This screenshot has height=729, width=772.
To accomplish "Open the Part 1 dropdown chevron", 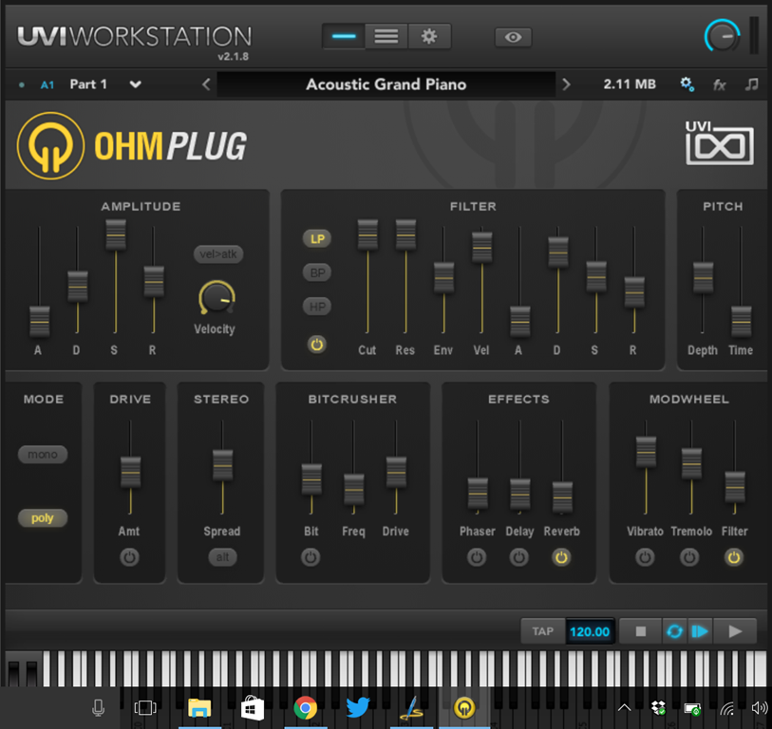I will pyautogui.click(x=136, y=84).
